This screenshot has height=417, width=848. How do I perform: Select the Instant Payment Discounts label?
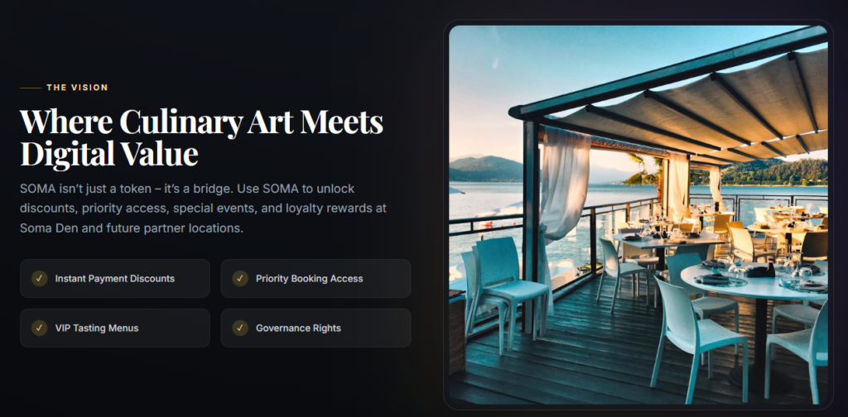coord(114,279)
